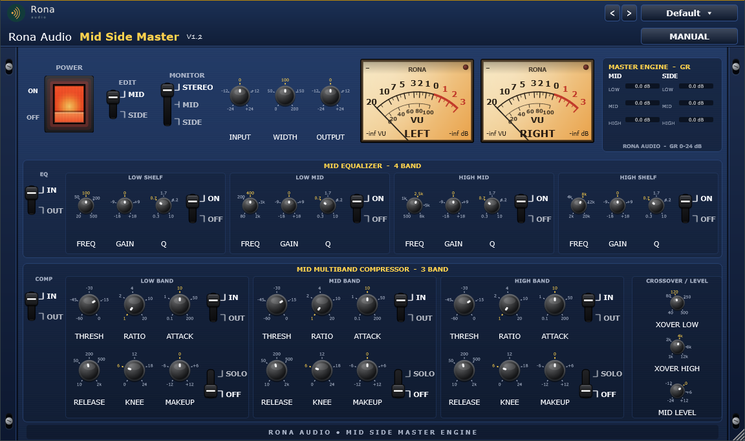Viewport: 745px width, 441px height.
Task: Click the High Band RELEASE knob
Action: (464, 371)
